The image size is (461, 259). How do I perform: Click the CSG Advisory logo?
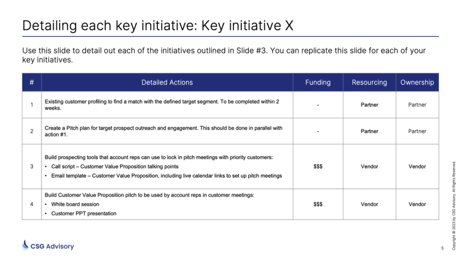tap(48, 245)
